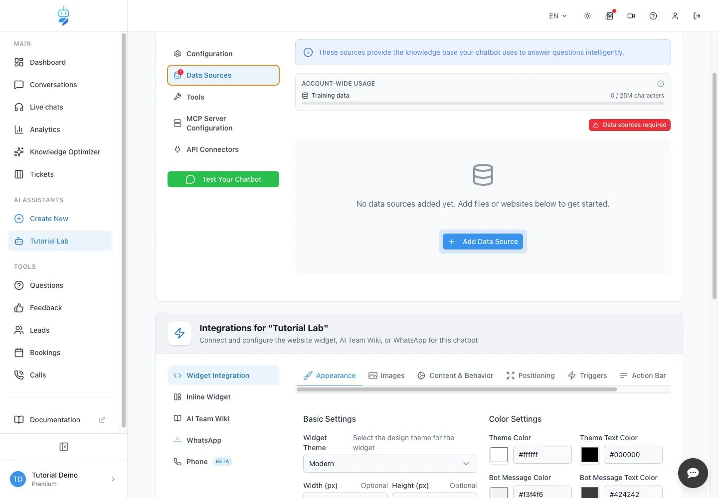Open Live chats in the sidebar

[x=60, y=107]
